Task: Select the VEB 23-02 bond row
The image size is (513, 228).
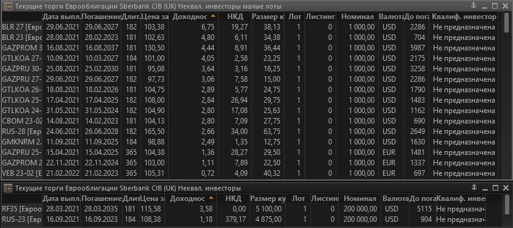Action: (250, 173)
